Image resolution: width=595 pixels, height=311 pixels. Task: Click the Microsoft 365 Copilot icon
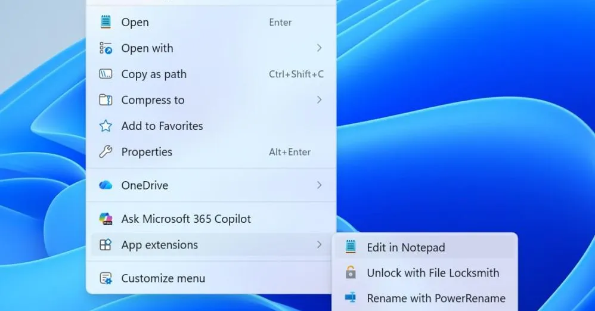point(106,219)
